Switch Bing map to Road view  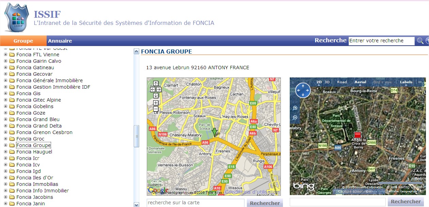[342, 82]
